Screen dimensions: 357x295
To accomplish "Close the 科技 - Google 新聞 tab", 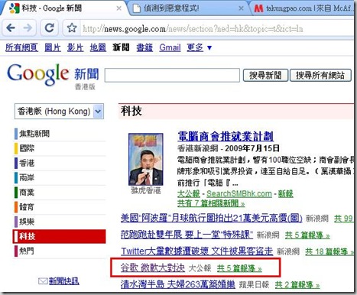I will tap(118, 8).
